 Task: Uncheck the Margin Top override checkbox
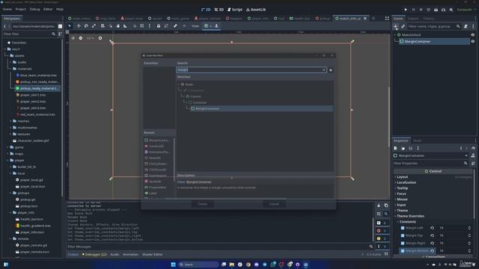[403, 235]
